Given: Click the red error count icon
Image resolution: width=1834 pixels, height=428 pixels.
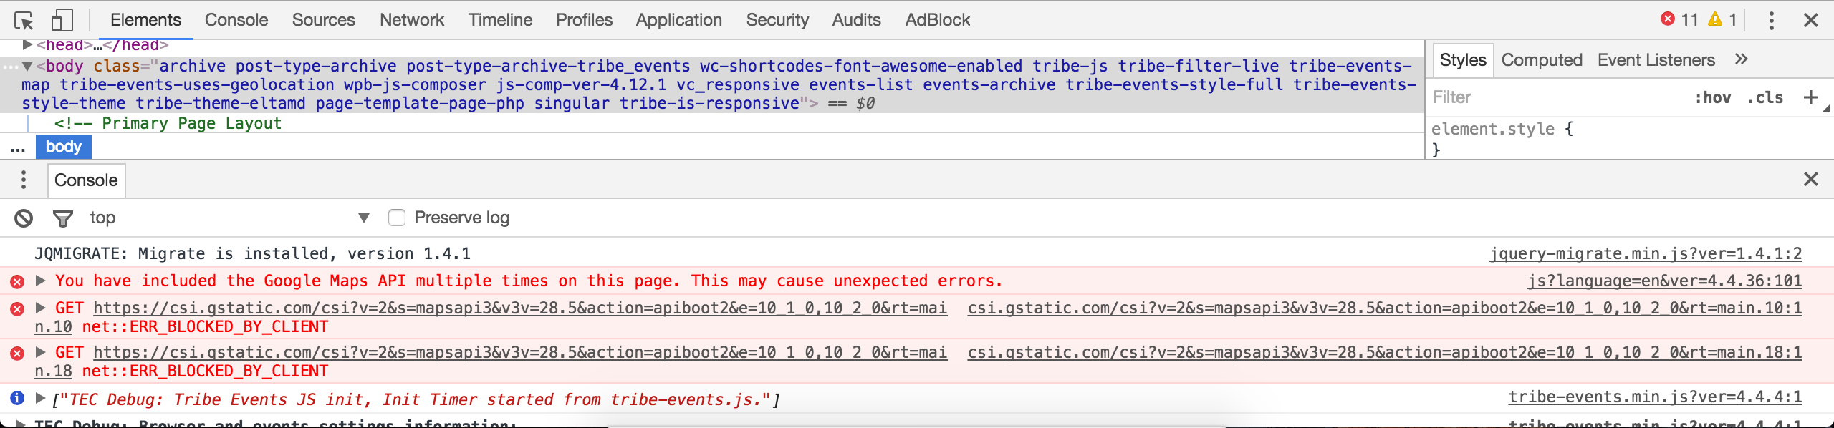Looking at the screenshot, I should (1668, 19).
